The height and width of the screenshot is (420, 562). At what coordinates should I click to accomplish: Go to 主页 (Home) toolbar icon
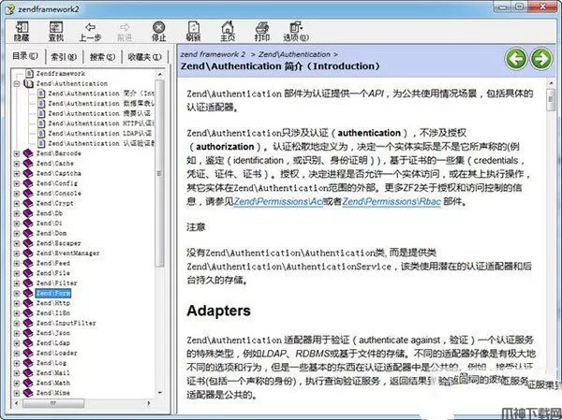pyautogui.click(x=228, y=31)
